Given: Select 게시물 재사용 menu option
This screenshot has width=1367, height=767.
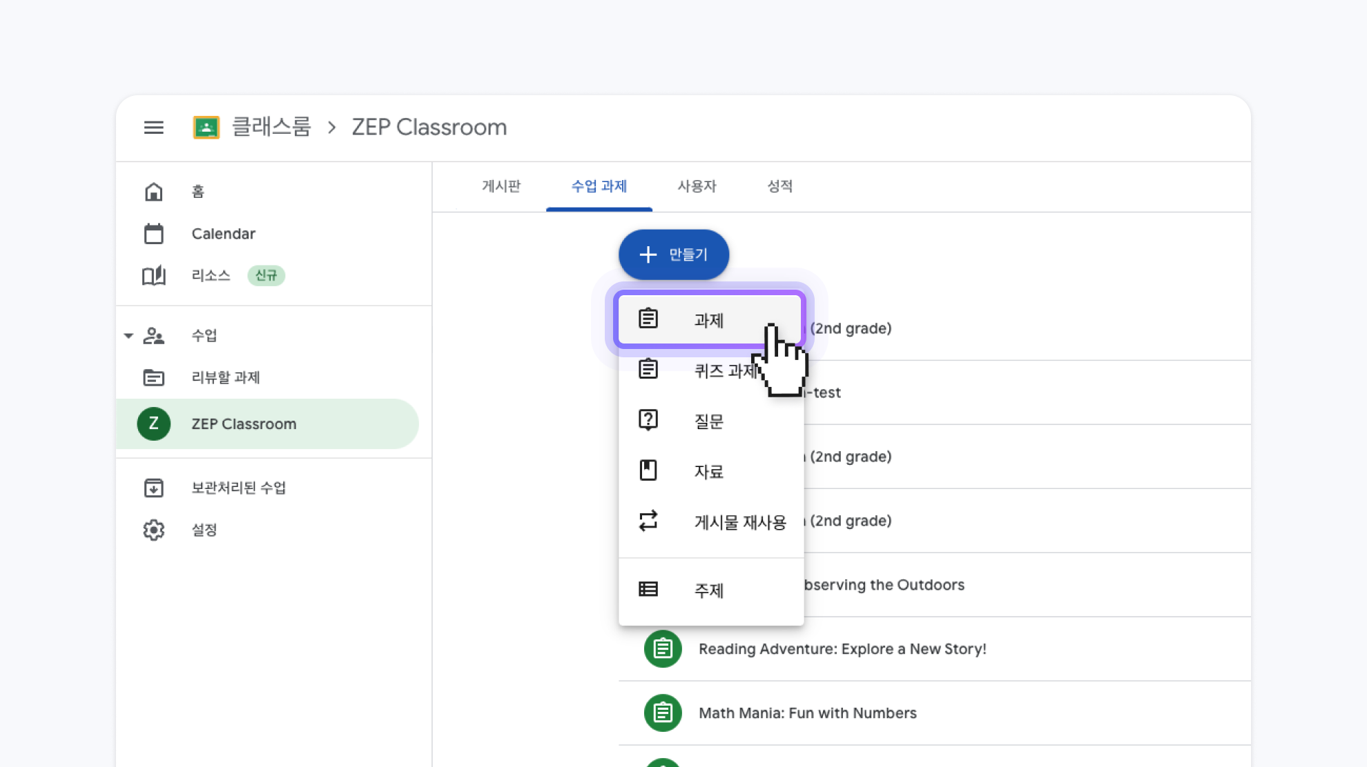Looking at the screenshot, I should tap(739, 522).
